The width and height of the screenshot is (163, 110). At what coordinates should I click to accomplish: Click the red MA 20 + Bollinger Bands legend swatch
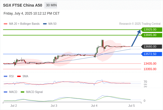coord(6,24)
